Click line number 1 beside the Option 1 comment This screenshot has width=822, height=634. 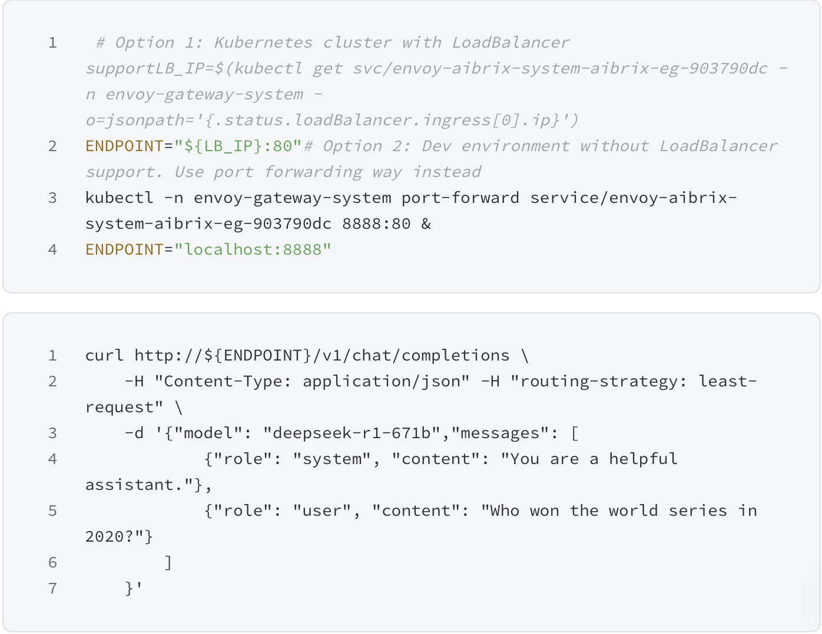53,43
